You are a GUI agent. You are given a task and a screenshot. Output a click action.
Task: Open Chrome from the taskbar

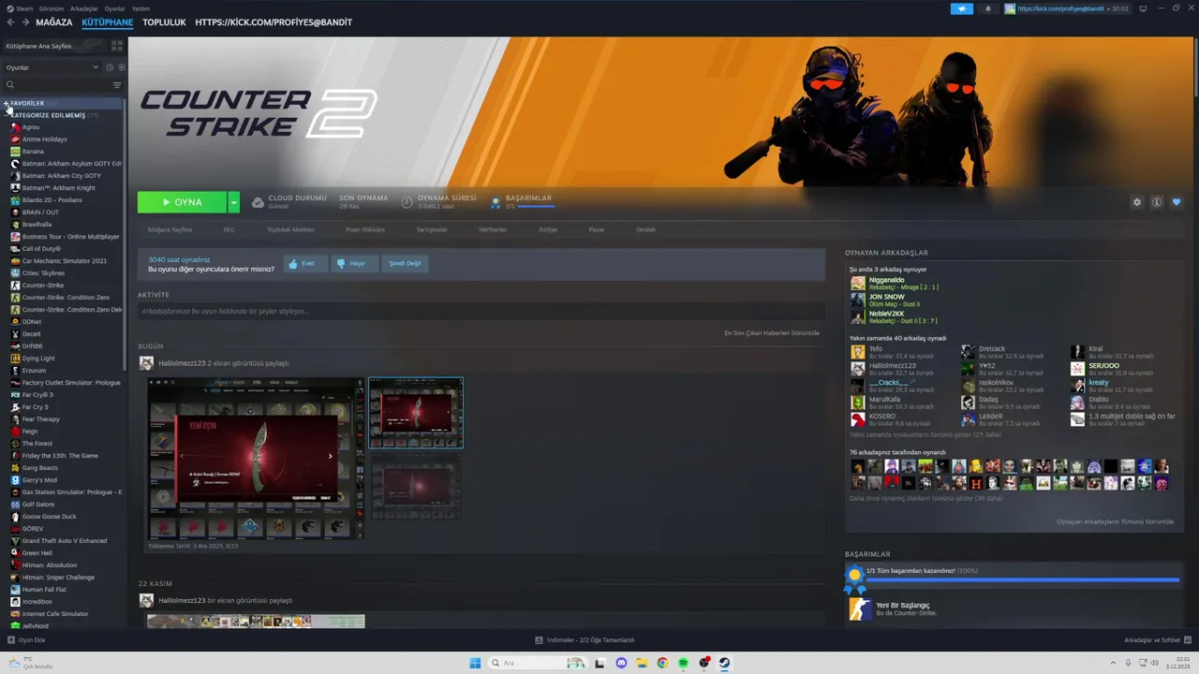click(x=662, y=663)
